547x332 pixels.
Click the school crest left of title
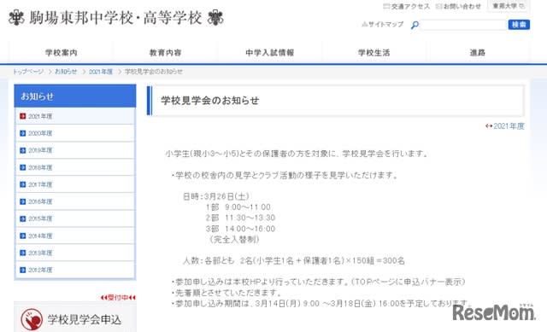pyautogui.click(x=16, y=17)
